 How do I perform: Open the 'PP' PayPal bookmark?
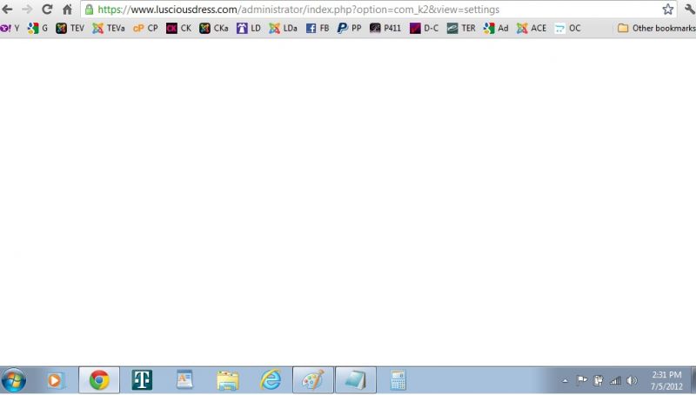(x=350, y=28)
